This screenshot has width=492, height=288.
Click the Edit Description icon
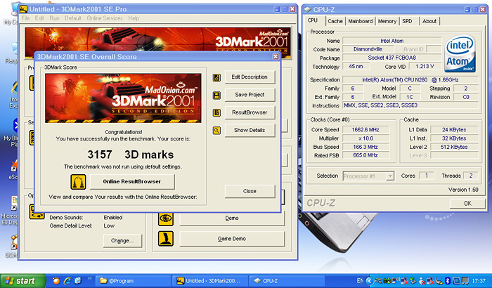[x=216, y=77]
